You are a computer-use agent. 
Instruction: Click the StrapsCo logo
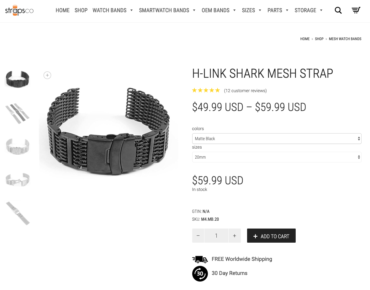19,10
